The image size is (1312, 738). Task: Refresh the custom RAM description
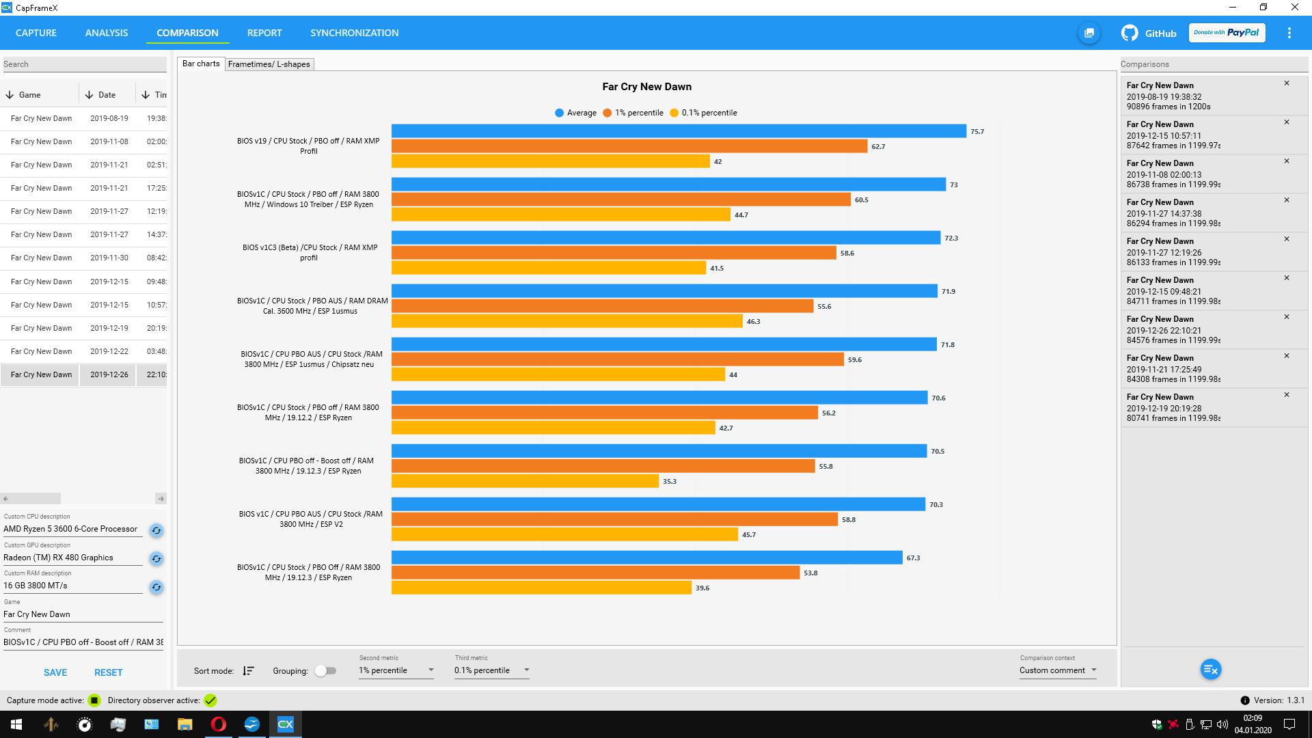(x=156, y=587)
